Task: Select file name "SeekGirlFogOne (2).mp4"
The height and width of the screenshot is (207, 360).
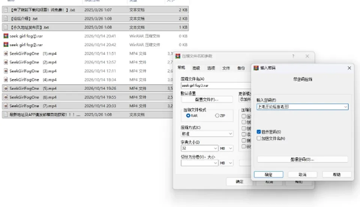Action: pos(33,63)
